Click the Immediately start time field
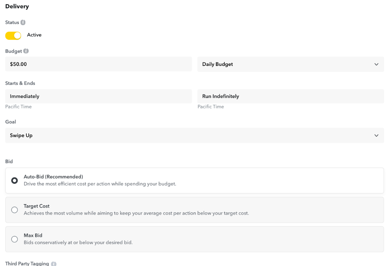This screenshot has width=386, height=266. click(98, 96)
